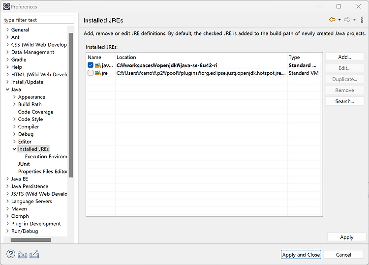Collapse the Installed JREs node
This screenshot has height=265, width=369.
[14, 149]
